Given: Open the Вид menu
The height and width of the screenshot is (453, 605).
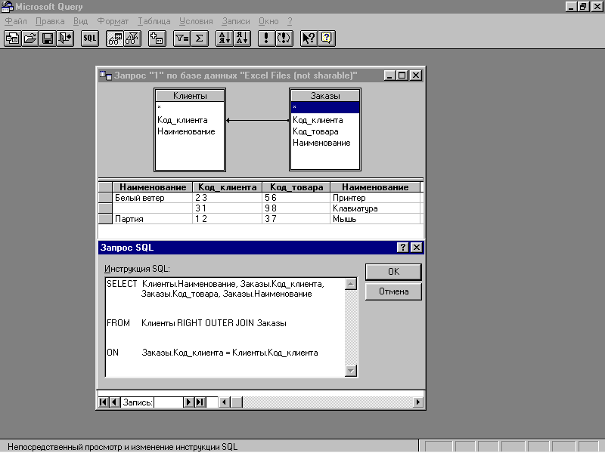Looking at the screenshot, I should [81, 21].
